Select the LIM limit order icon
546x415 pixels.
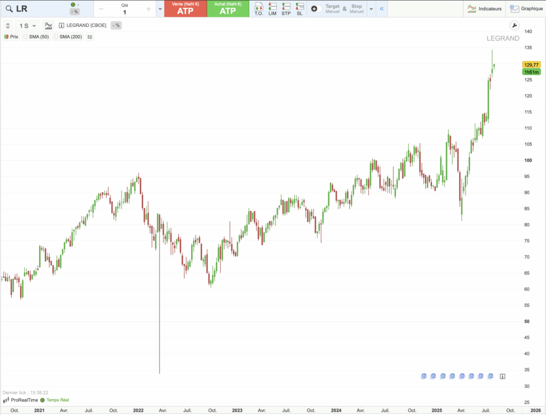pos(272,9)
